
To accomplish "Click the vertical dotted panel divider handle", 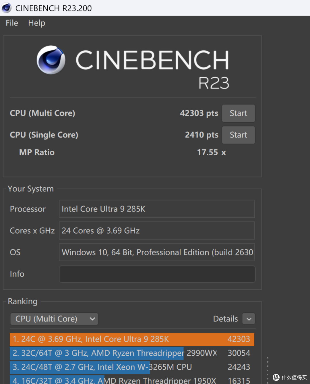I will pos(268,370).
